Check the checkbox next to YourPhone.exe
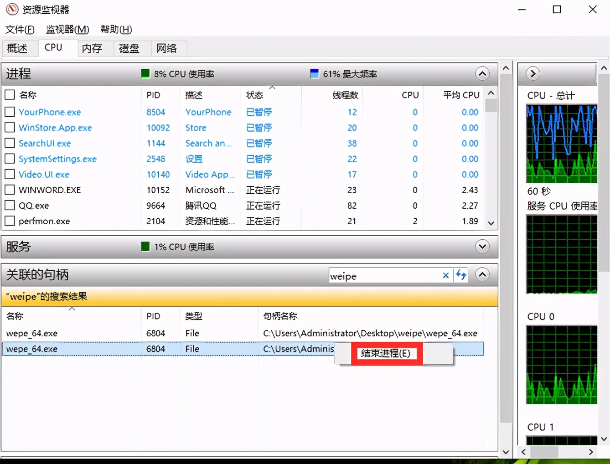This screenshot has height=464, width=610. [10, 112]
